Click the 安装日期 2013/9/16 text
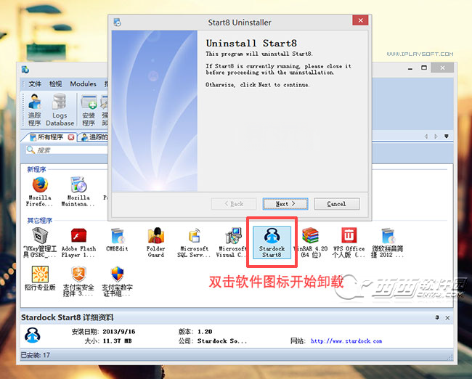472x379 pixels. pyautogui.click(x=103, y=332)
